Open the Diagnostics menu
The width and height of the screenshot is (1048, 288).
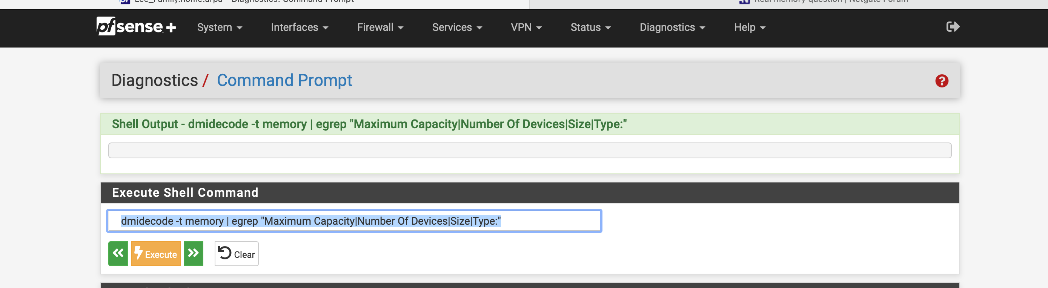point(672,27)
